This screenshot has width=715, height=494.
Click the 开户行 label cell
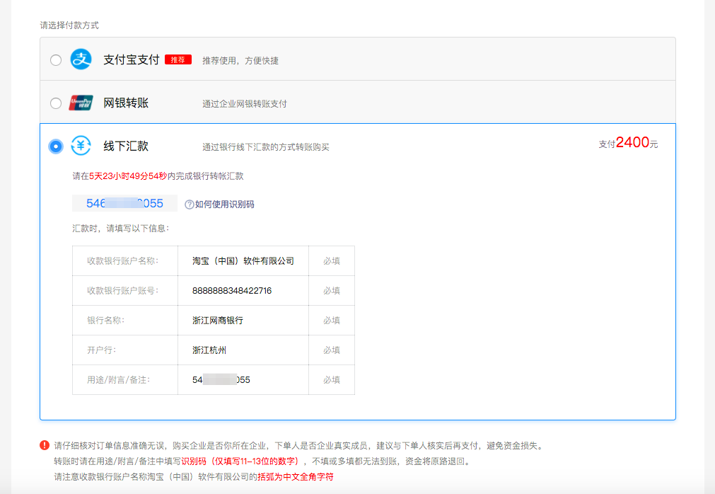click(x=125, y=350)
